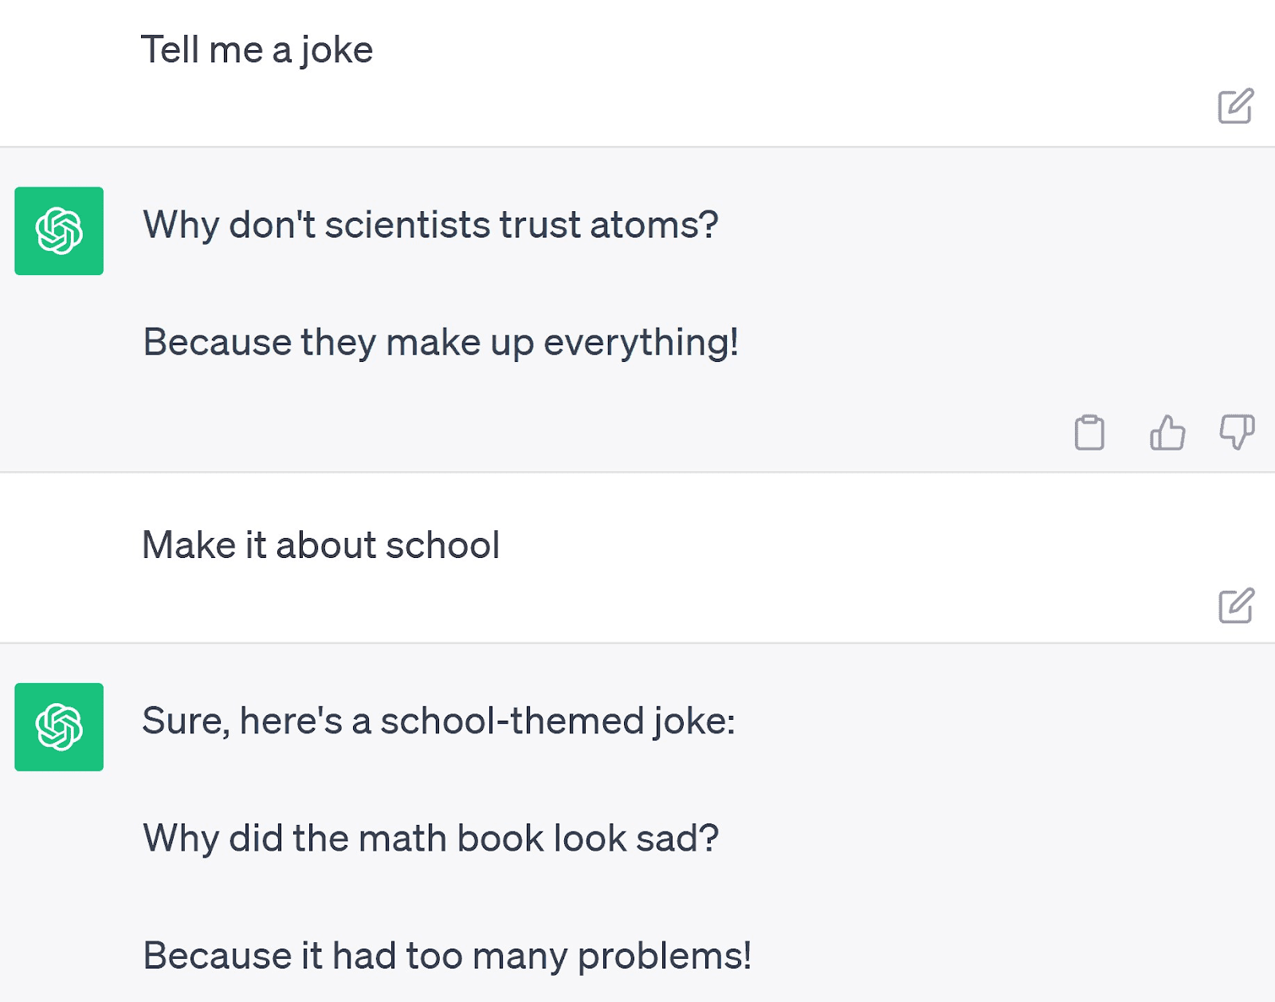Edit the "Tell me a joke" prompt
The image size is (1275, 1002).
(1235, 106)
